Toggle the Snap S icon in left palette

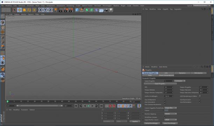2,62
